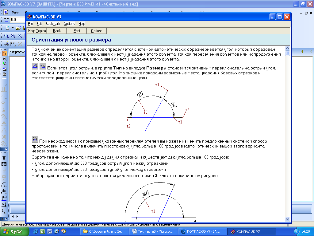Select the view arrow A tool

[4, 211]
